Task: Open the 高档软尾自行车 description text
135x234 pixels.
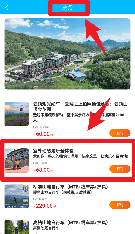Action: click(46, 228)
